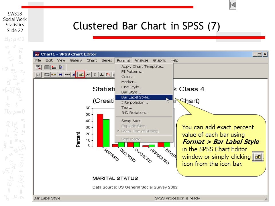Click the 'Data Source: US General Social Survey 2002' footnote

coord(135,187)
